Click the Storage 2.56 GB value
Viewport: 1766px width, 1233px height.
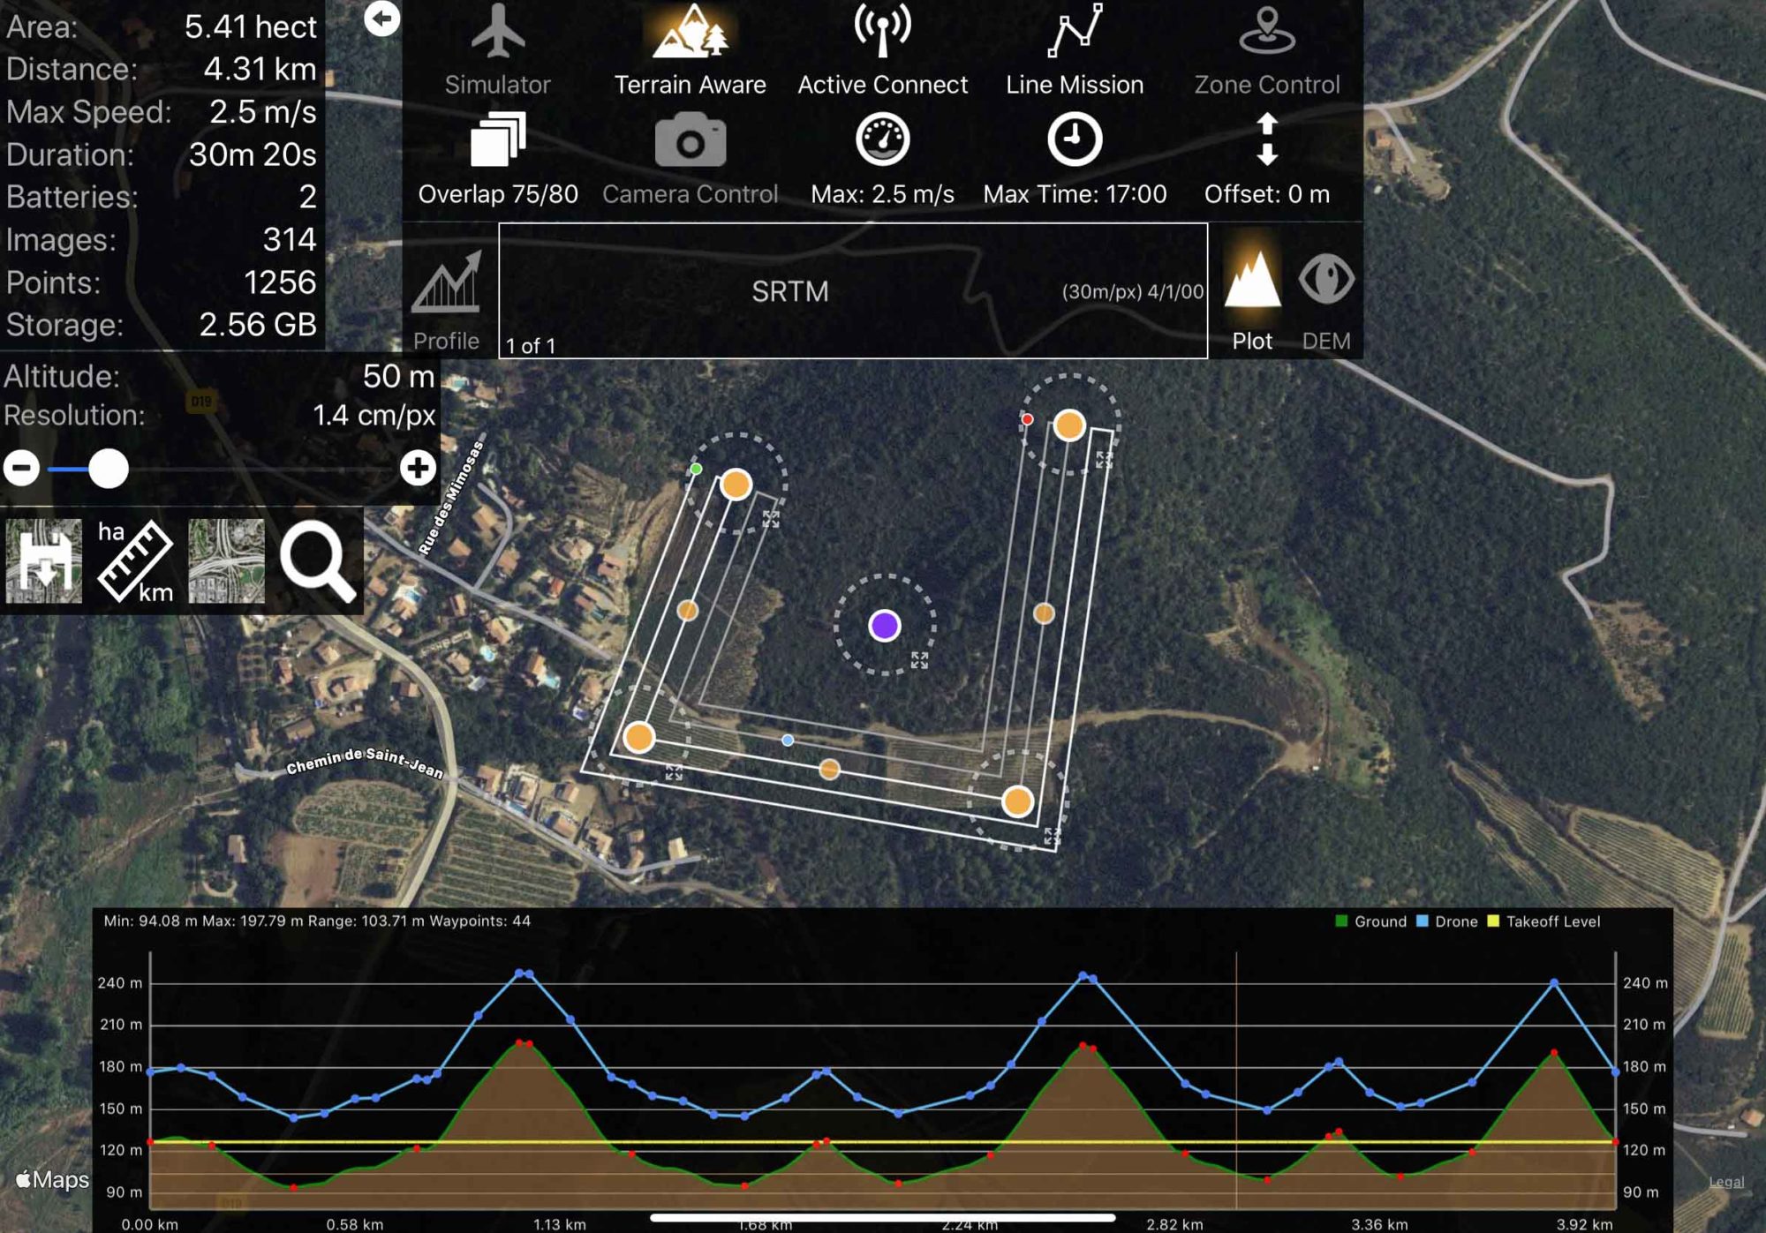pyautogui.click(x=258, y=325)
